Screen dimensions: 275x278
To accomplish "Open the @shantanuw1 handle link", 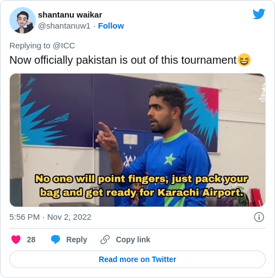I will point(64,26).
